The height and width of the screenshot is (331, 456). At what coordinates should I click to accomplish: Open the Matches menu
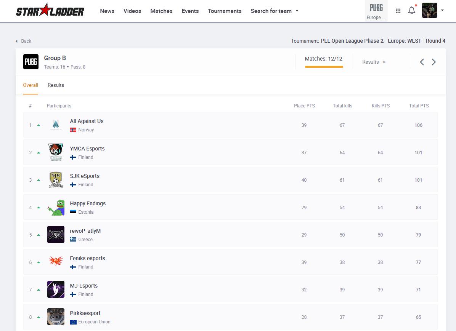(161, 11)
